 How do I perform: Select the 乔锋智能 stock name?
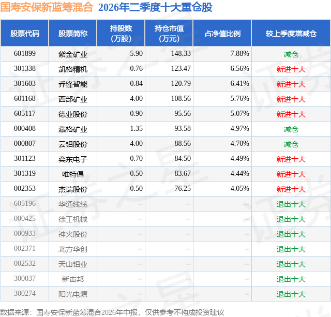(x=73, y=84)
